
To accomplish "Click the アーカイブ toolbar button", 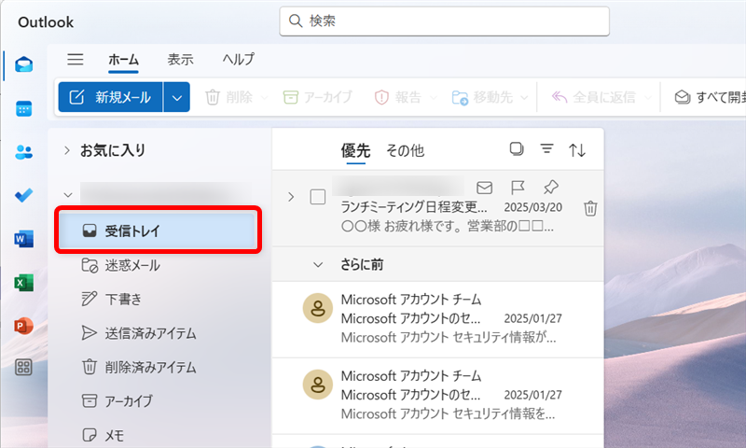I will tap(317, 97).
